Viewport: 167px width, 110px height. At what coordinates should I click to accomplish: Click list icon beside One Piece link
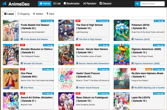pos(22,88)
